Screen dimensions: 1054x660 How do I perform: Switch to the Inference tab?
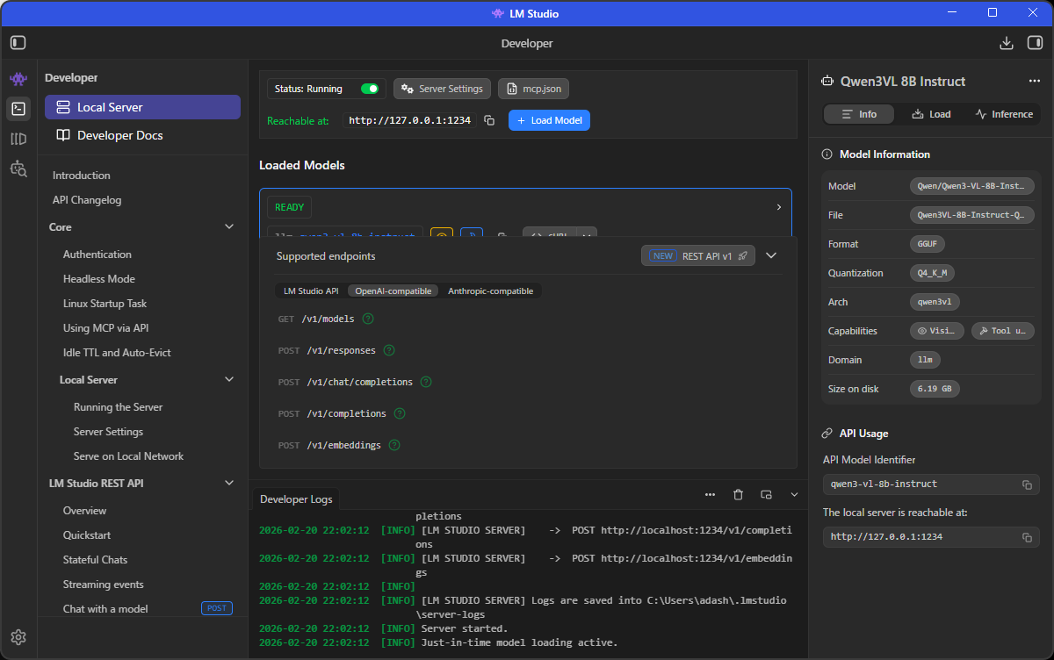tap(1004, 114)
